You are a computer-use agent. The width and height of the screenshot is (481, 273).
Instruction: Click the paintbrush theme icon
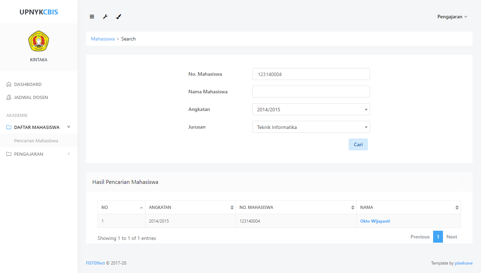tap(119, 17)
